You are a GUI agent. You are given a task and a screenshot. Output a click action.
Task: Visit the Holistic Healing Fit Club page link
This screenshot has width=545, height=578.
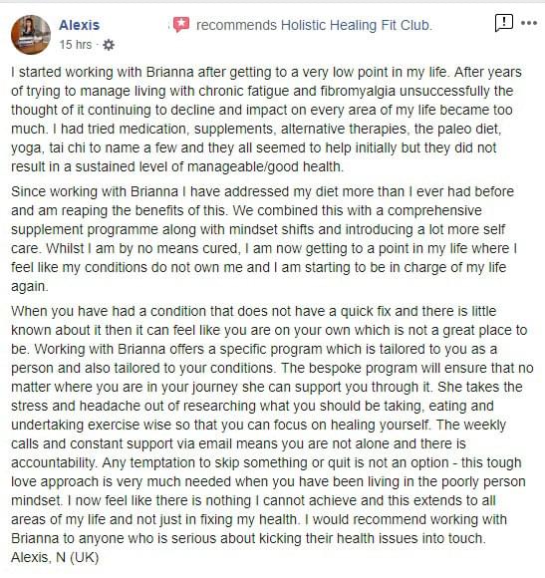[x=357, y=25]
